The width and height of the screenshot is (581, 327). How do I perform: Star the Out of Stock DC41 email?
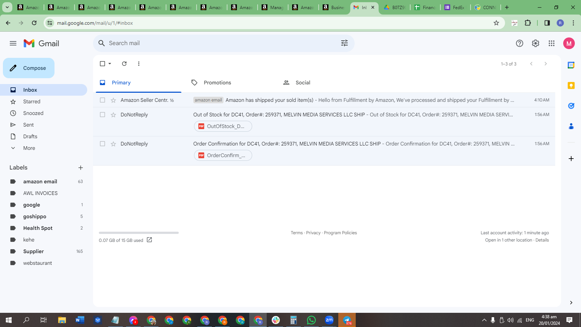113,115
